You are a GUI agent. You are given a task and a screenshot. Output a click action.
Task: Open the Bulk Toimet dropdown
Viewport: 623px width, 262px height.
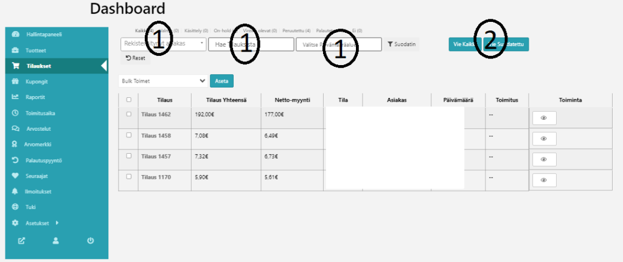coord(164,80)
